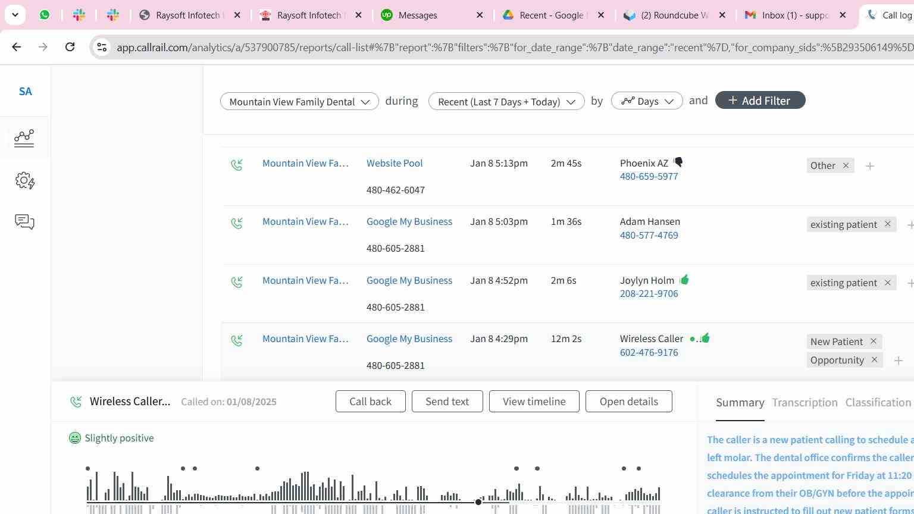This screenshot has height=514, width=914.
Task: Select the 12m 2s duration cell
Action: pyautogui.click(x=566, y=339)
